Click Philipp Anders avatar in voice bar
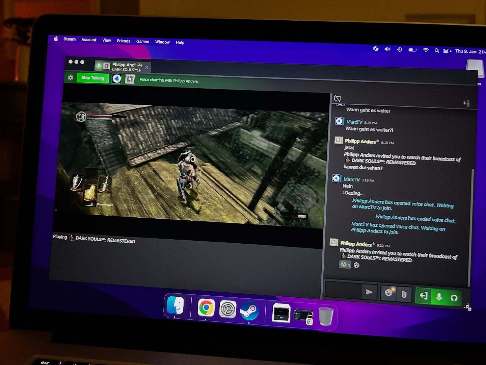 [130, 79]
